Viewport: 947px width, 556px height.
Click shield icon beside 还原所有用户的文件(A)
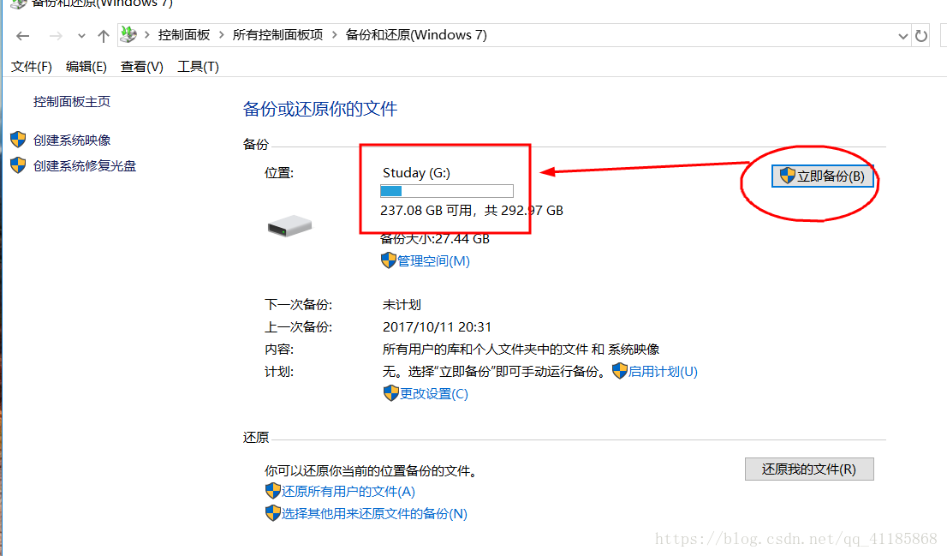(273, 491)
